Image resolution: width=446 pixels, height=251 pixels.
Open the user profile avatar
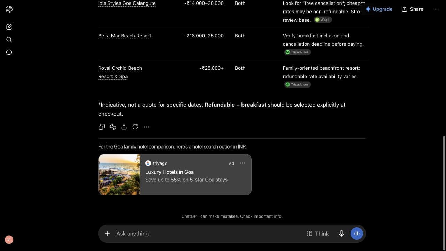[x=9, y=239]
